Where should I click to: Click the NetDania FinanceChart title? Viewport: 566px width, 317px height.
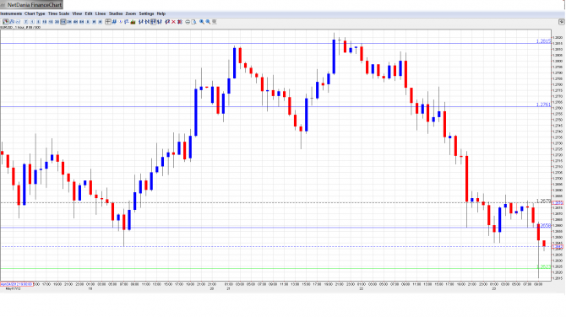35,5
